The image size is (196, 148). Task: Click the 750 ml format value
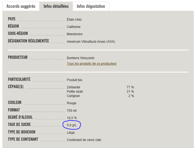72,110
